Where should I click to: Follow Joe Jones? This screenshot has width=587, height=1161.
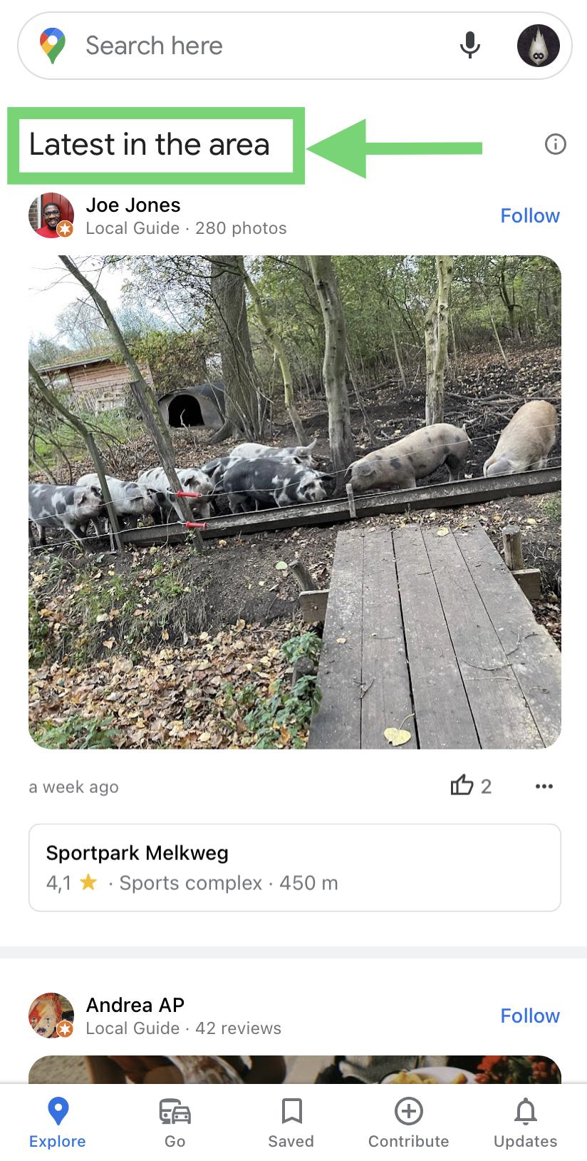[530, 215]
